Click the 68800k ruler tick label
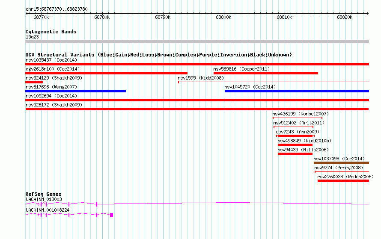Viewport: 381px width, 239px height. [x=223, y=17]
